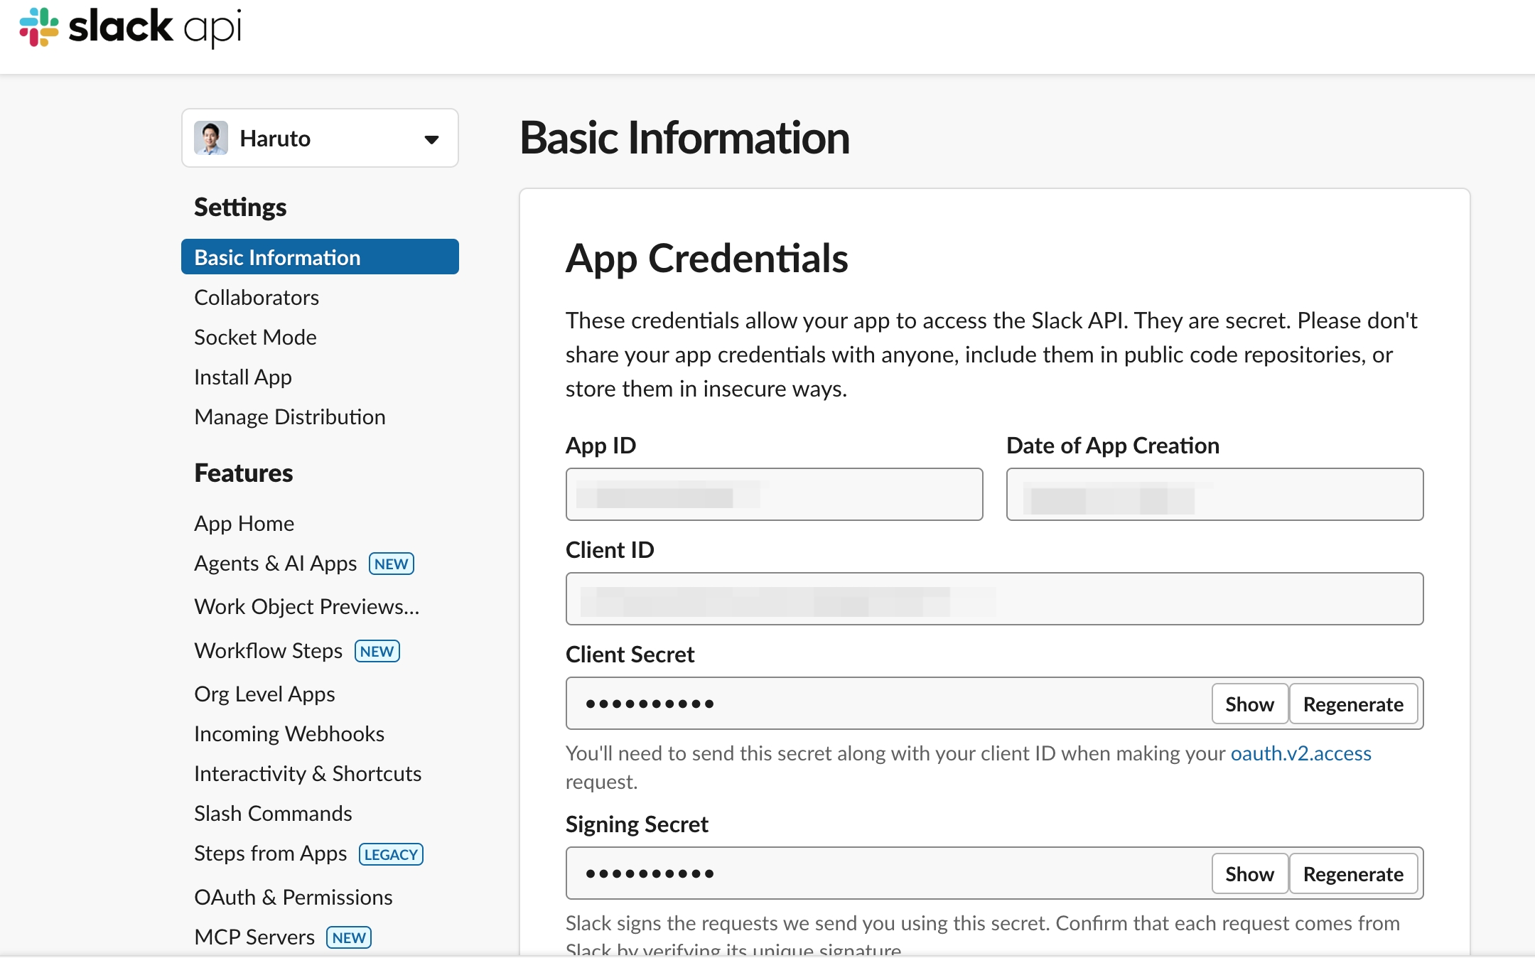The image size is (1535, 958).
Task: Click the Basic Information page heading
Action: point(684,137)
